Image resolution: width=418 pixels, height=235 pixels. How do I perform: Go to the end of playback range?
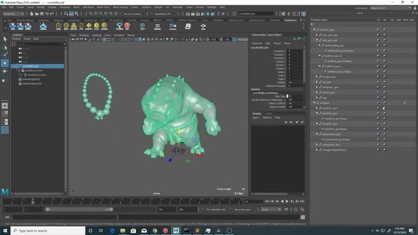pos(302,202)
